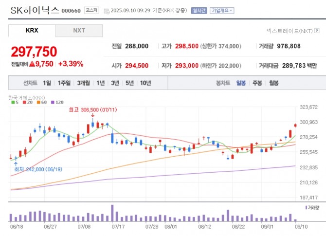Select the 3개월 line chart period
326x236 pixels.
83,83
